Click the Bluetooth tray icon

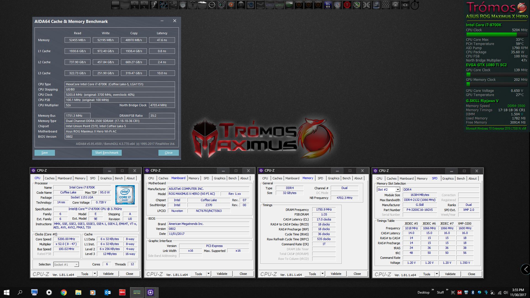[x=473, y=292]
